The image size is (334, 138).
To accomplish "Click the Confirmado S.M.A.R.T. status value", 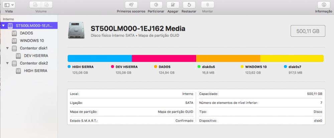I will click(184, 121).
